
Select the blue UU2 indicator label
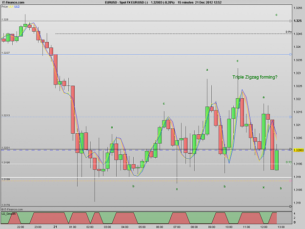pos(17,7)
